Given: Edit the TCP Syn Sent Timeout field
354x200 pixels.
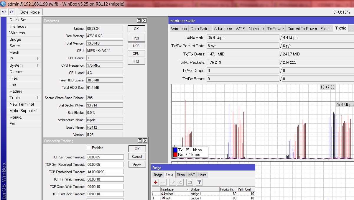Looking at the screenshot, I should 105,157.
